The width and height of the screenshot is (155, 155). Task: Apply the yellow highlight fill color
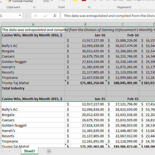click(75, 1)
